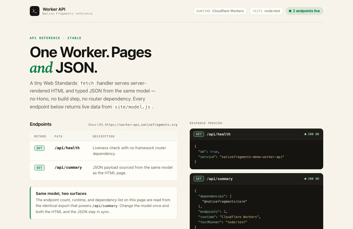Select the "testRunner" node:test JSON line

pyautogui.click(x=223, y=222)
